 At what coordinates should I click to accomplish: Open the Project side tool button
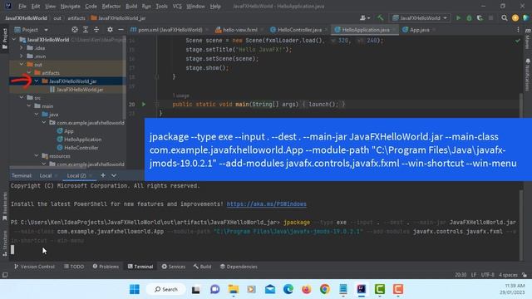5,38
